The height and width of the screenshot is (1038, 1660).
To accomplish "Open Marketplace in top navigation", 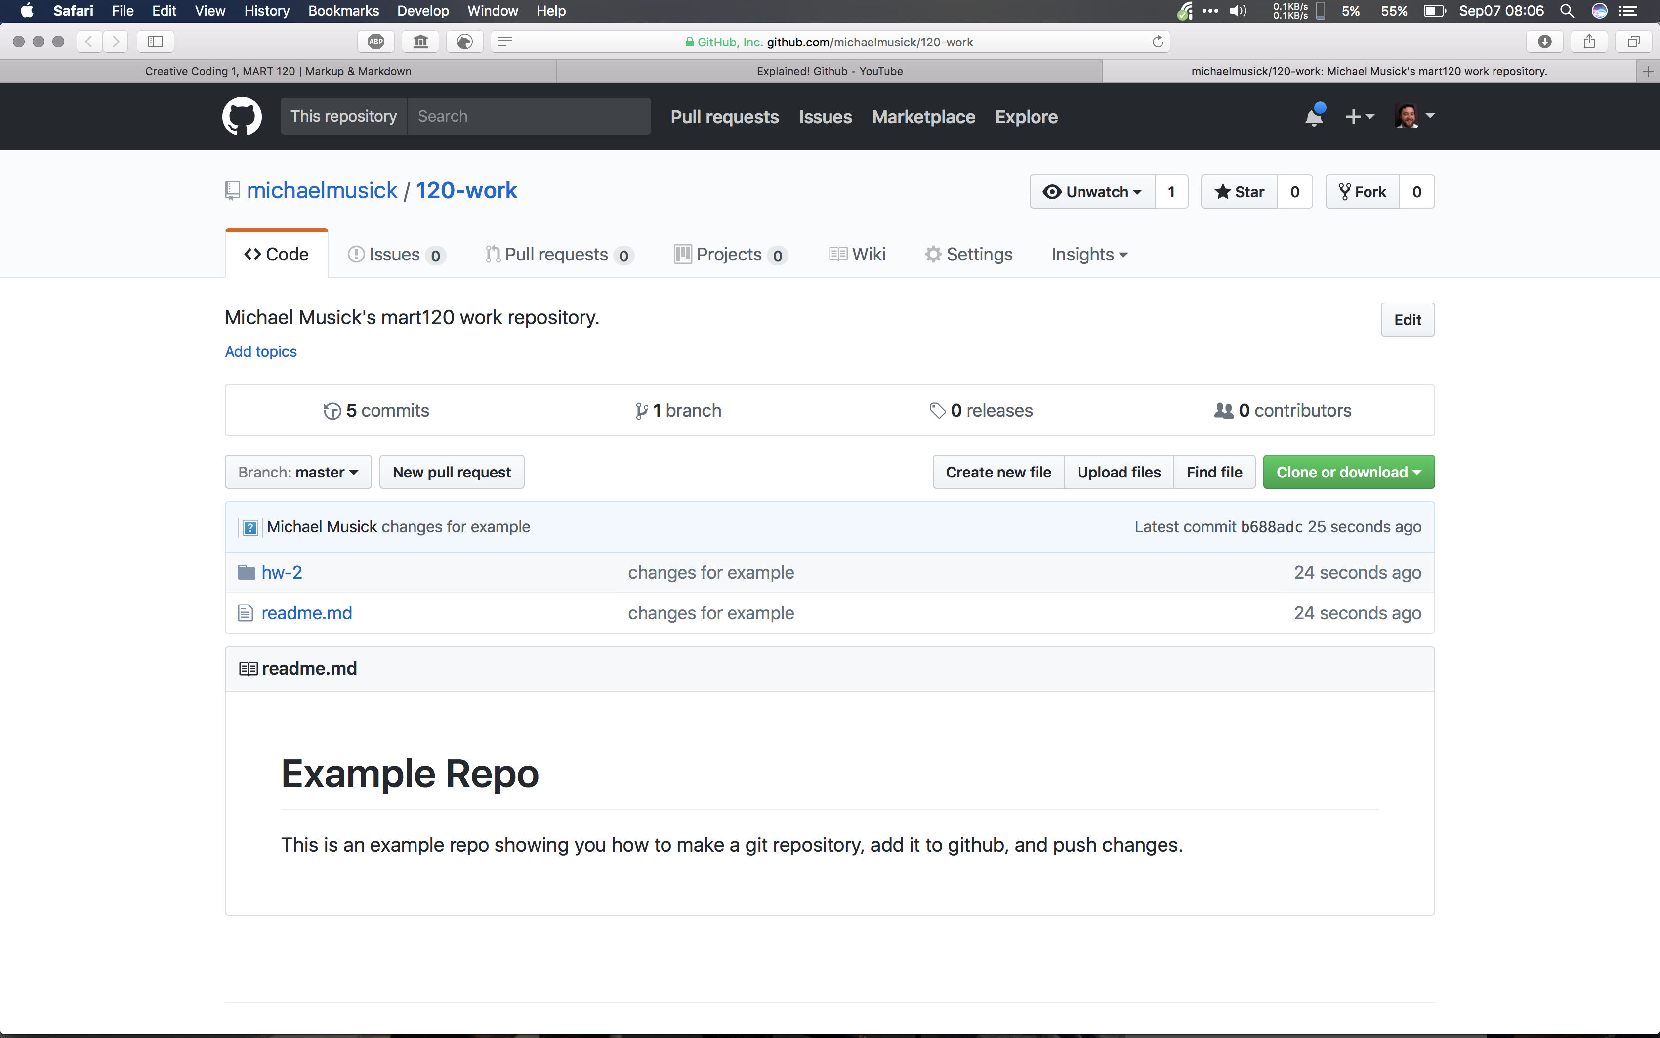I will pyautogui.click(x=923, y=117).
